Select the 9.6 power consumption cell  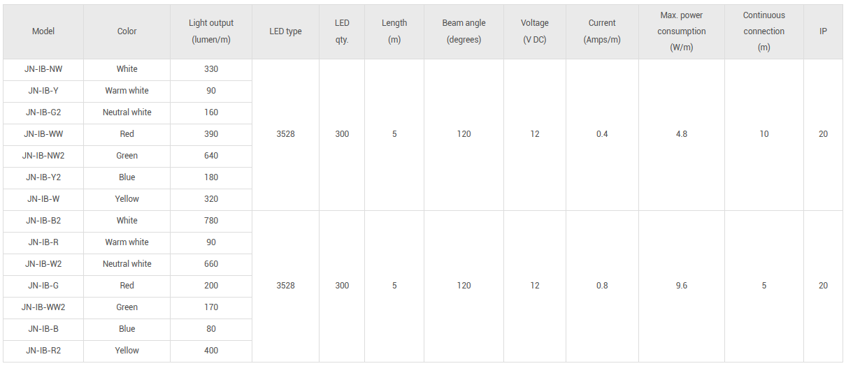[x=681, y=286]
